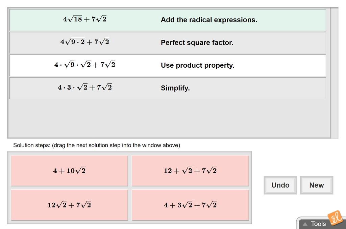Viewport: 346px width, 229px height.
Task: Click the 4√18 + 7√2 expression
Action: pyautogui.click(x=85, y=20)
